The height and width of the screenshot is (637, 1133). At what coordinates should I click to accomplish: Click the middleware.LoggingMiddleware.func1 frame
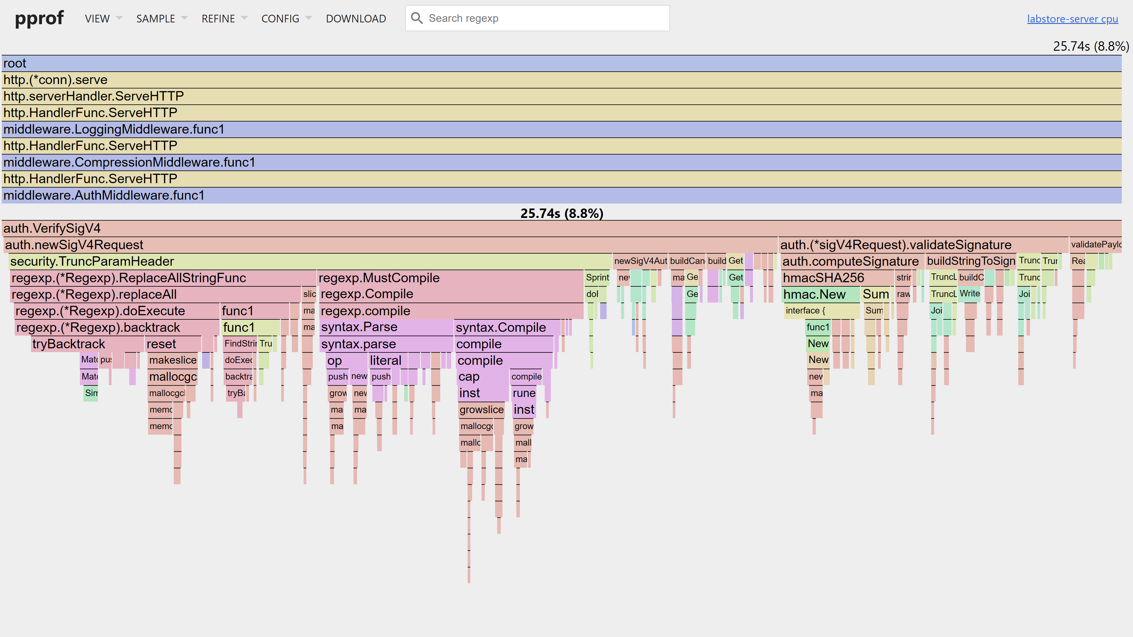pos(561,129)
